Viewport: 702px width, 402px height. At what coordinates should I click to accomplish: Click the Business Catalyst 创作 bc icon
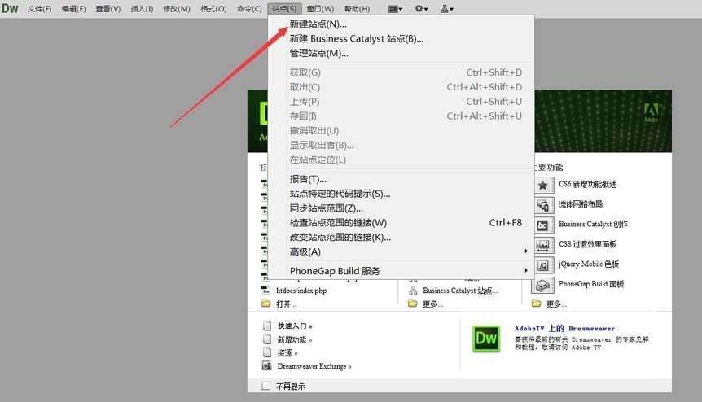pos(542,225)
